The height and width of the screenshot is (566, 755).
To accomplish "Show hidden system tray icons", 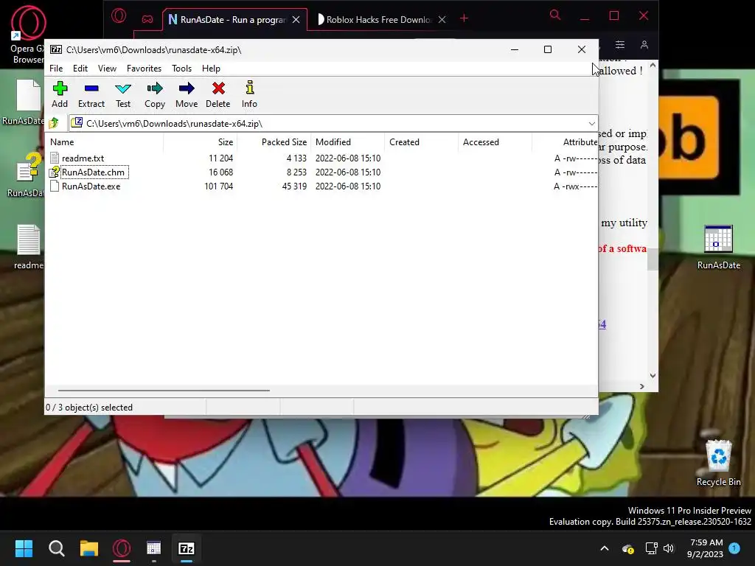I will [605, 548].
